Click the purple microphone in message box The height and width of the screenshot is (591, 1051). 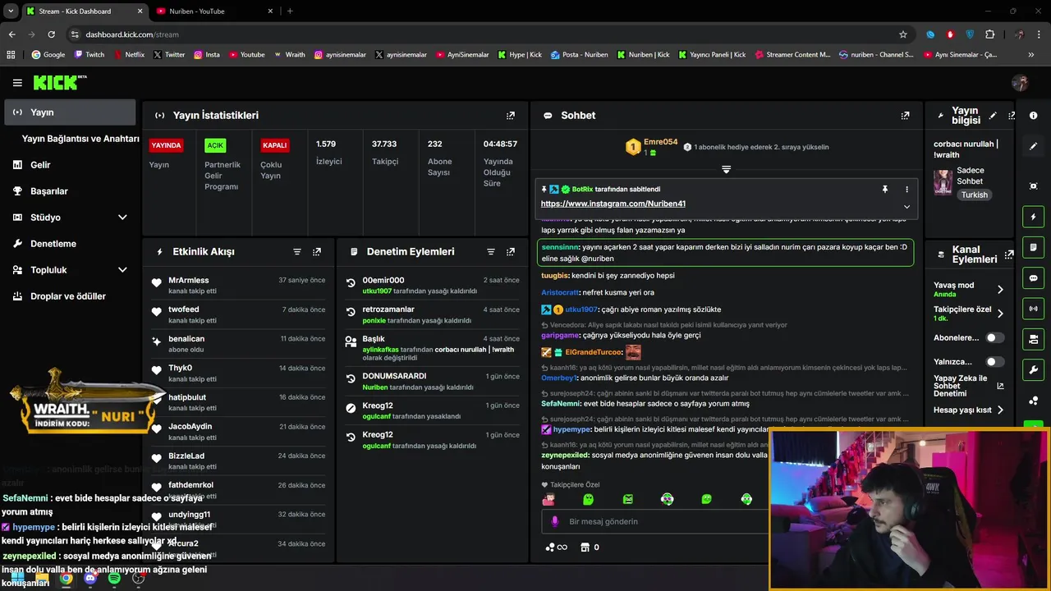click(x=555, y=521)
